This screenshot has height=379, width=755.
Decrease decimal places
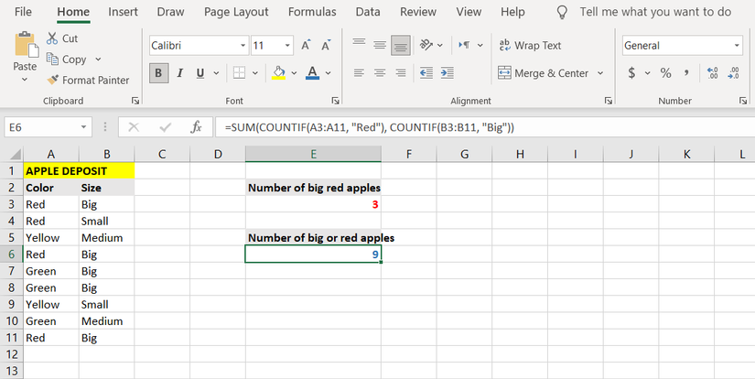coord(734,72)
